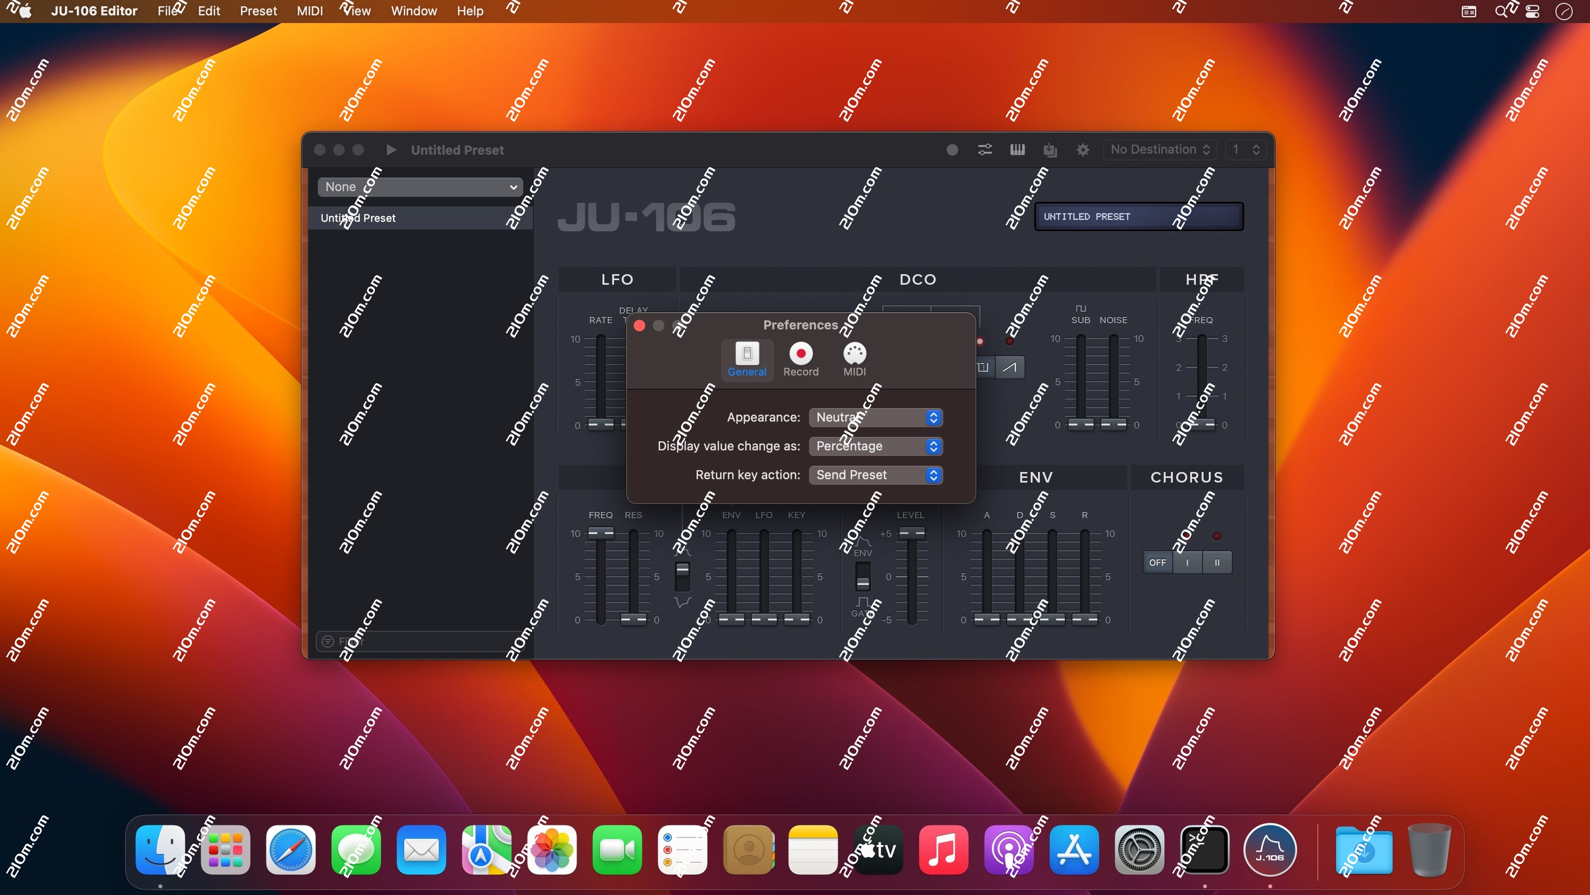The width and height of the screenshot is (1590, 895).
Task: Enable Chorus mode II
Action: 1217,562
